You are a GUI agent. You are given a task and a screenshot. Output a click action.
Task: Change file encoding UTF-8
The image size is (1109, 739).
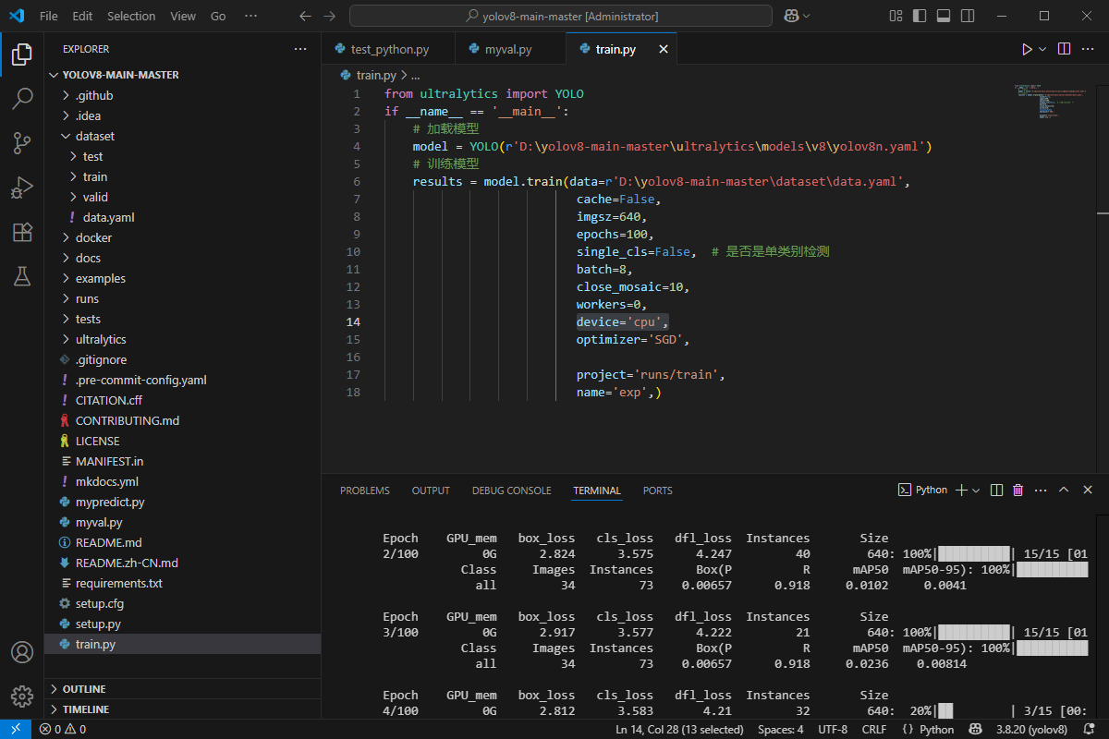(x=833, y=729)
